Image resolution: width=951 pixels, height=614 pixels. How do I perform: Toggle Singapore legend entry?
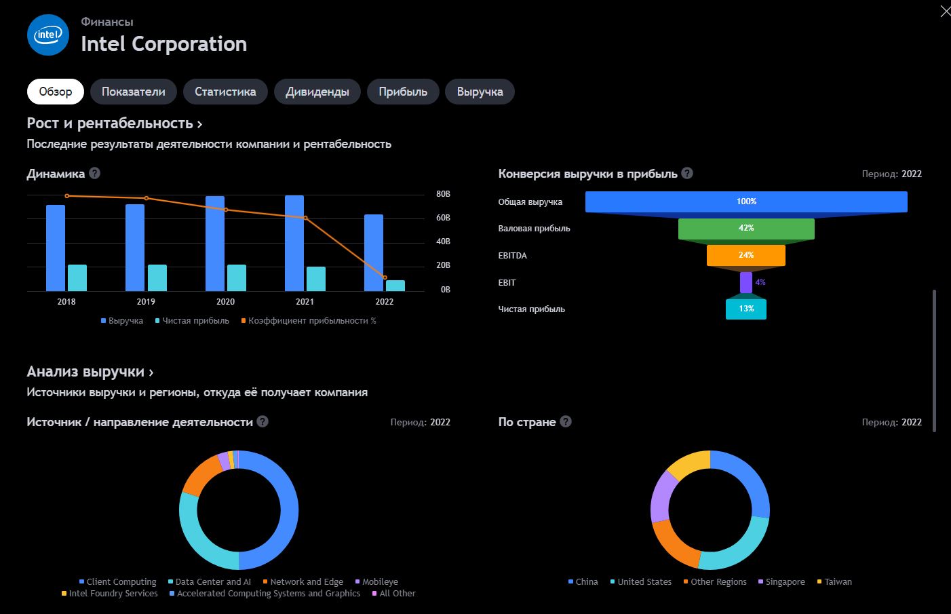(781, 582)
